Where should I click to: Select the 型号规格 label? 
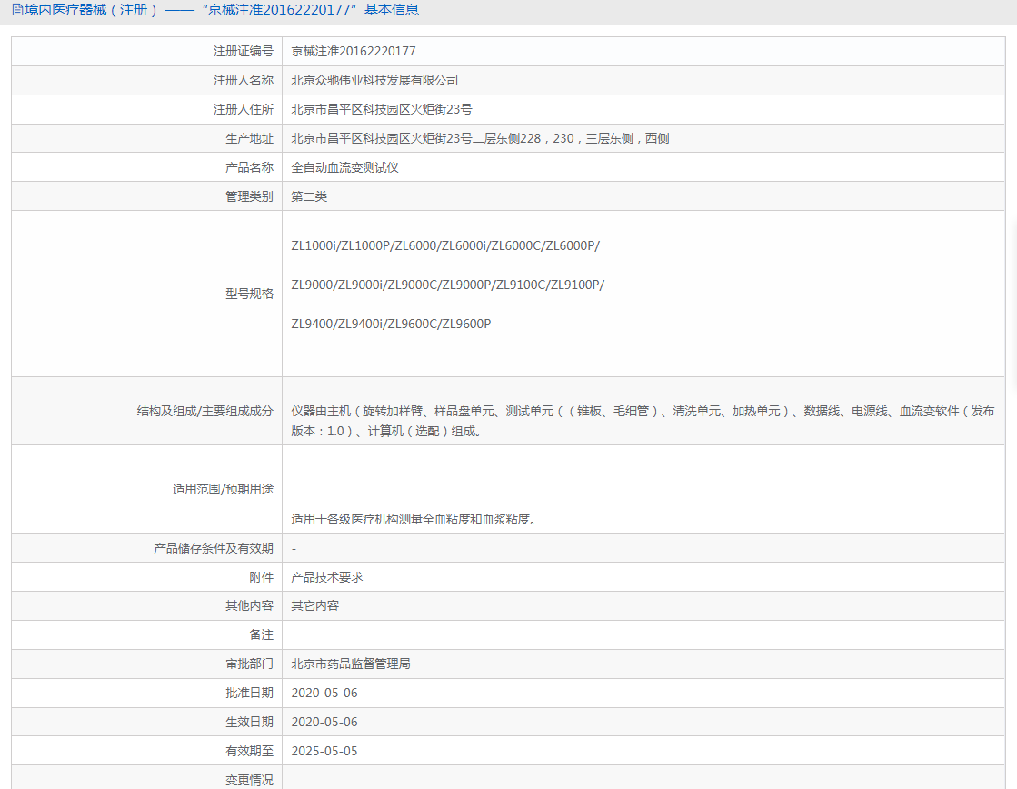pyautogui.click(x=249, y=294)
